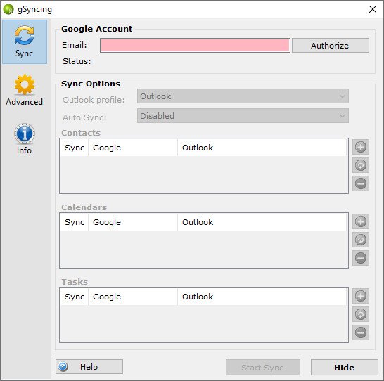Viewport: 384px width, 381px height.
Task: Click the Start Sync button
Action: [263, 367]
